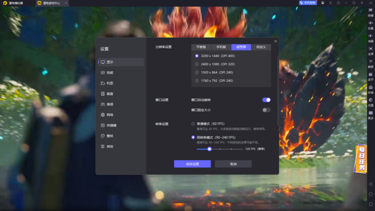Click the 分辨率设置 section label
The width and height of the screenshot is (375, 211).
pyautogui.click(x=164, y=47)
